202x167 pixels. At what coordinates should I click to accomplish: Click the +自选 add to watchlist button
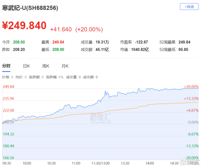tap(189, 7)
